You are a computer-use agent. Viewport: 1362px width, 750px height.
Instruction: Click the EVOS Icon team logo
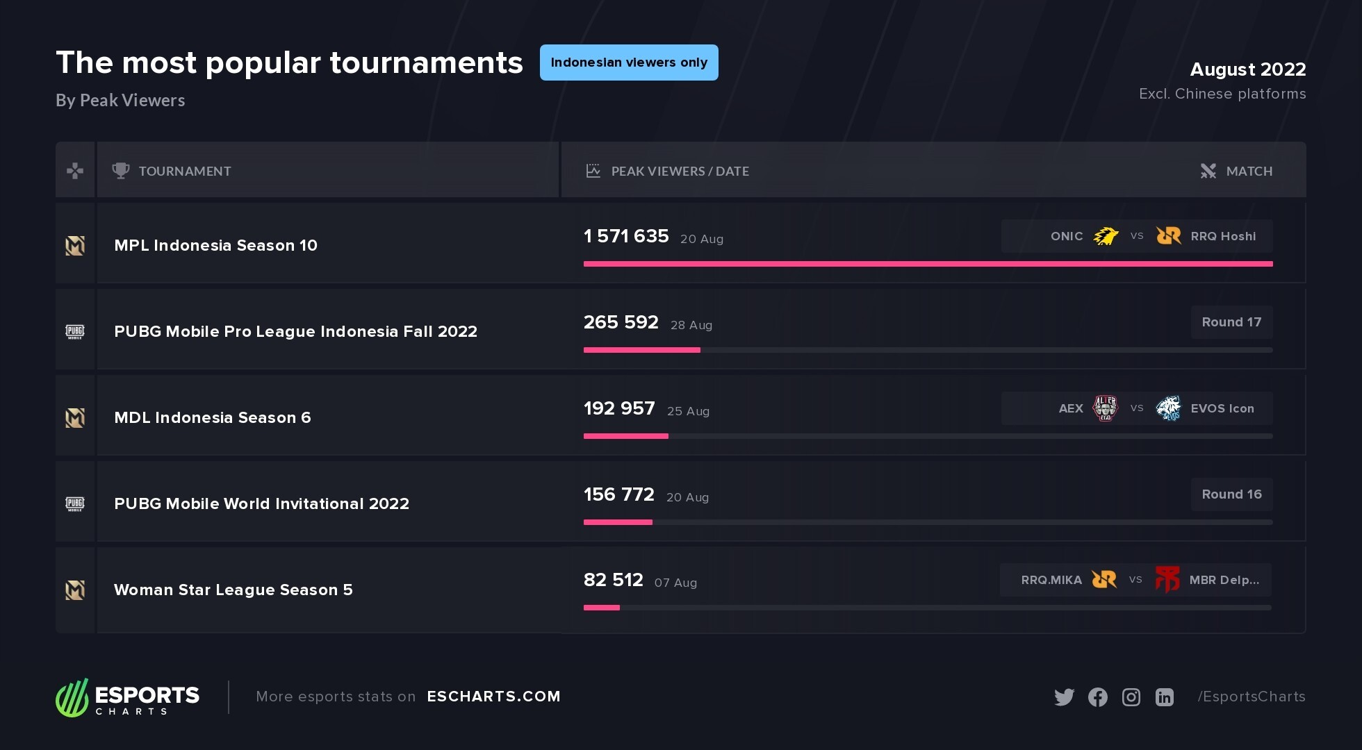1168,408
